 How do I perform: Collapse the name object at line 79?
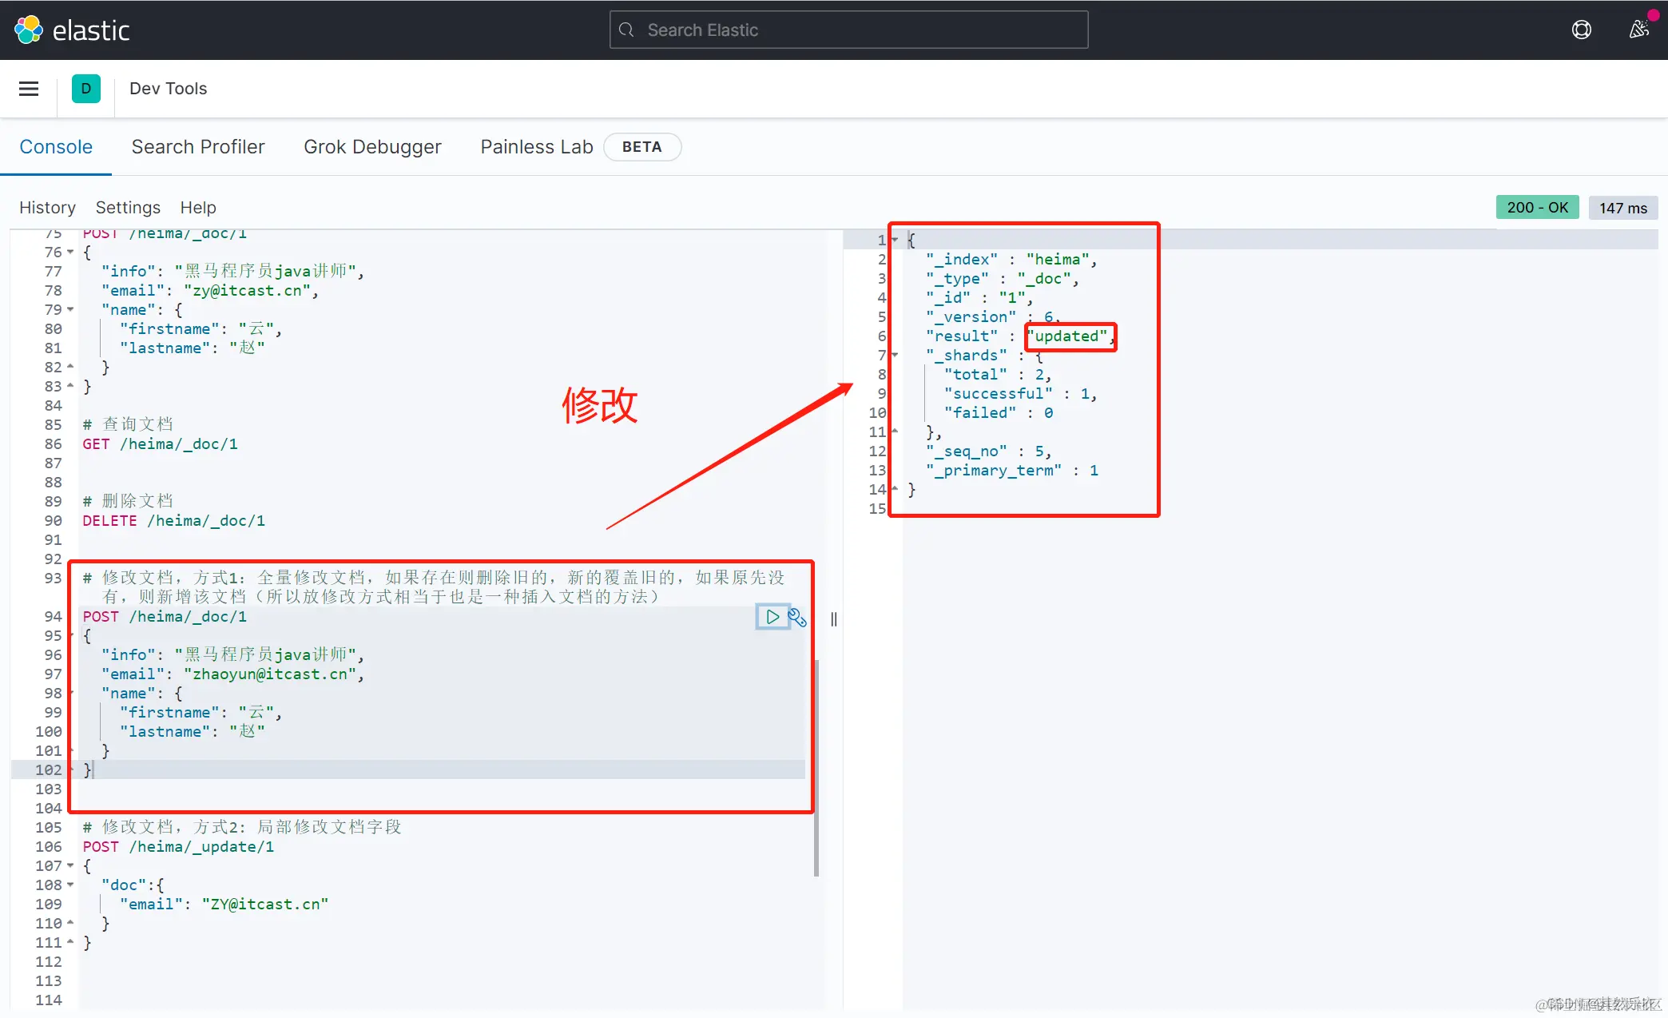coord(70,310)
